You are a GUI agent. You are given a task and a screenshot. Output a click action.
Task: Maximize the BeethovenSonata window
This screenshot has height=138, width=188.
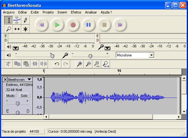coord(175,5)
